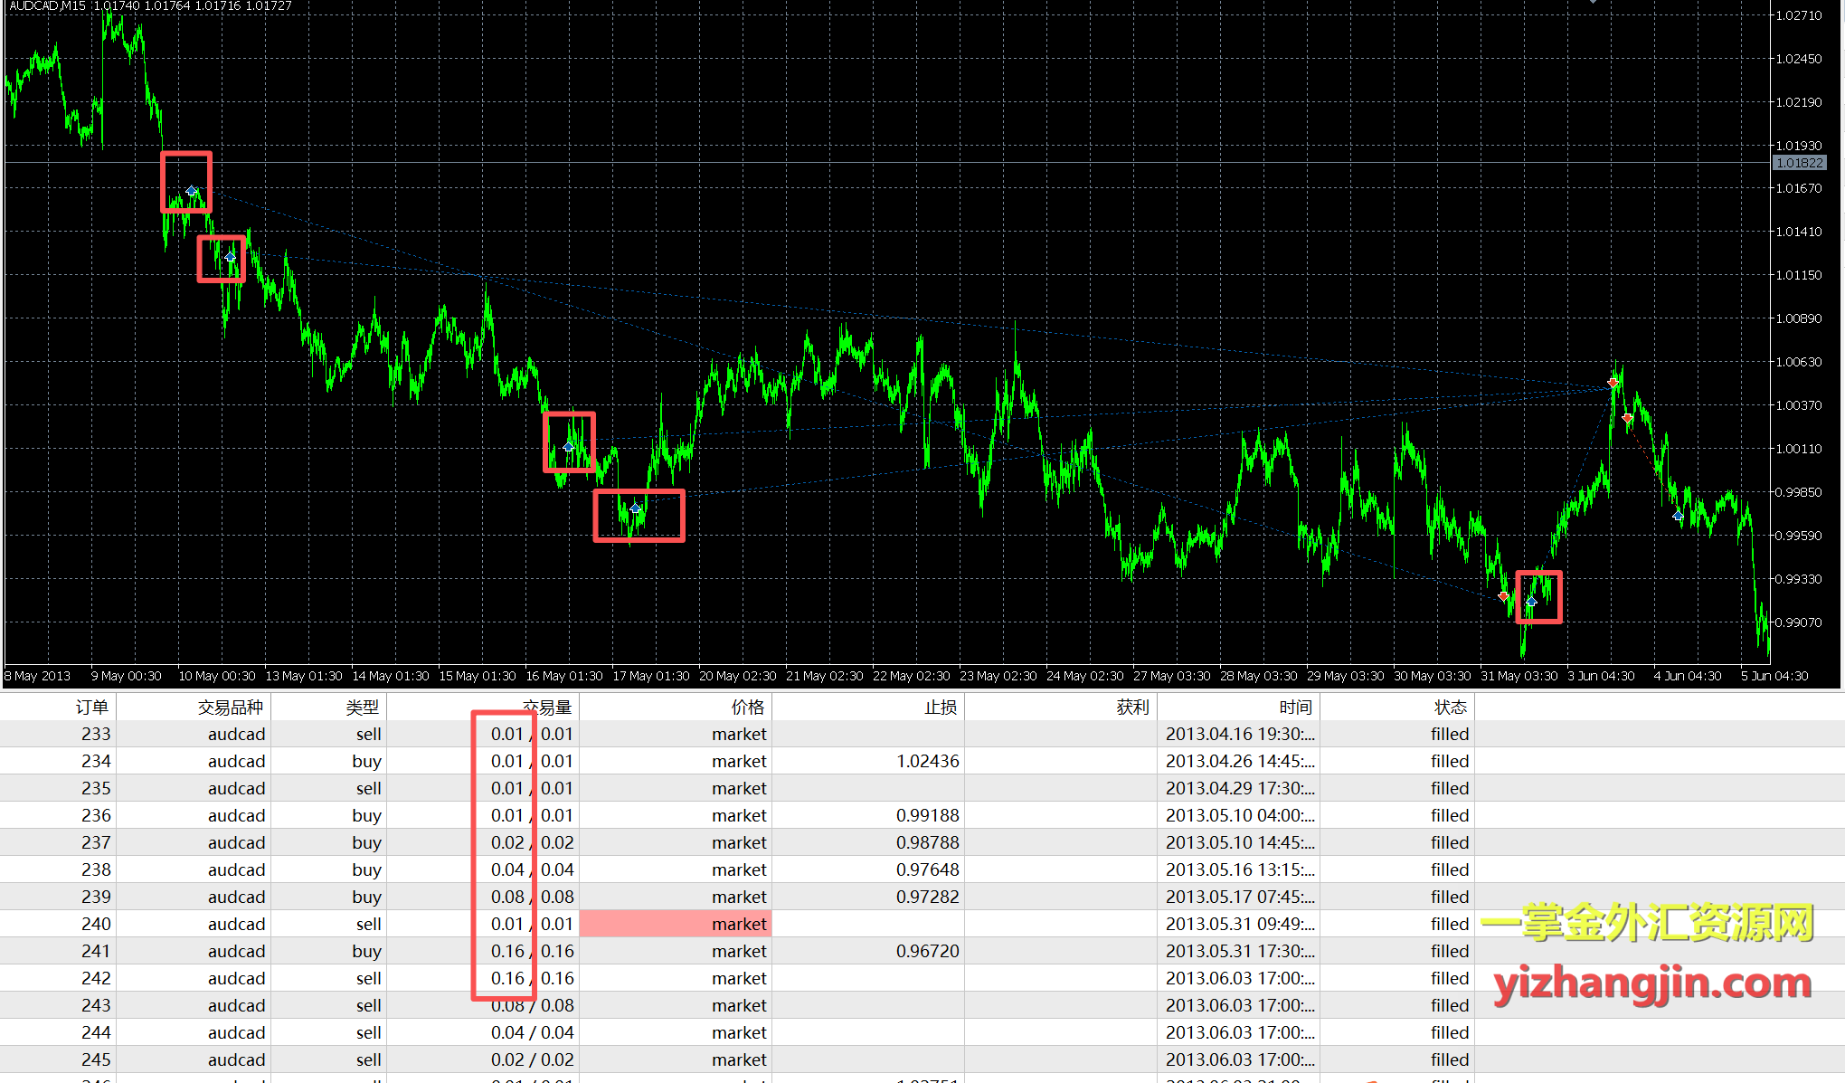Click the red sell marker left of 31 May buy
Image resolution: width=1845 pixels, height=1083 pixels.
coord(1503,595)
